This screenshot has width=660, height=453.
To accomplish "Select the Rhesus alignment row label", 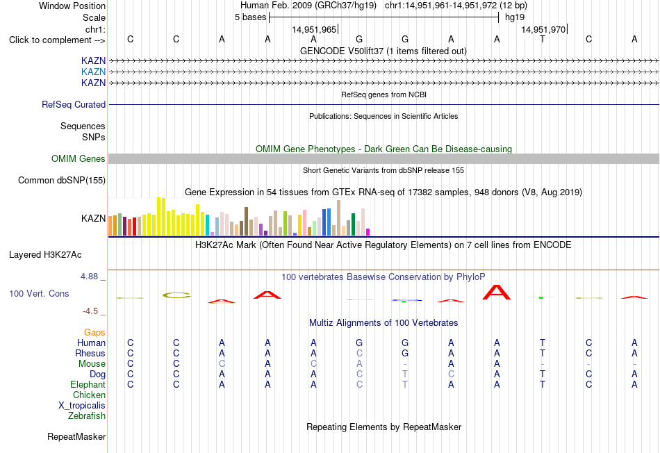I will coord(90,354).
